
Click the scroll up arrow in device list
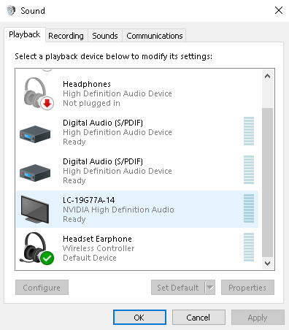[267, 76]
